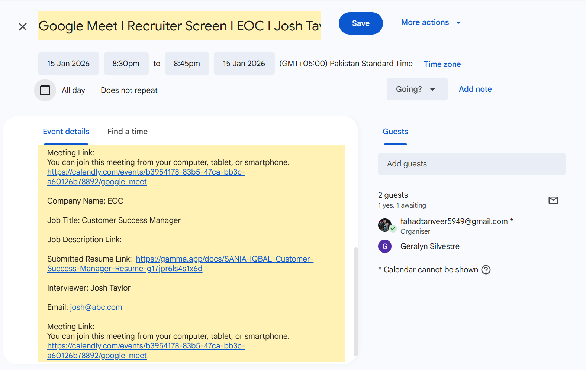Click the 2 guests count text
The image size is (586, 370).
point(393,195)
